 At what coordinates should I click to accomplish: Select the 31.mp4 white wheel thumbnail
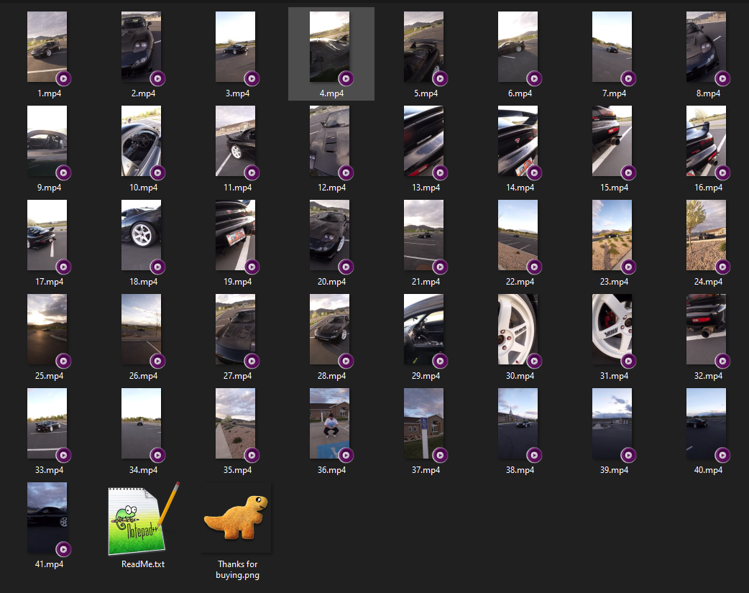tap(612, 328)
